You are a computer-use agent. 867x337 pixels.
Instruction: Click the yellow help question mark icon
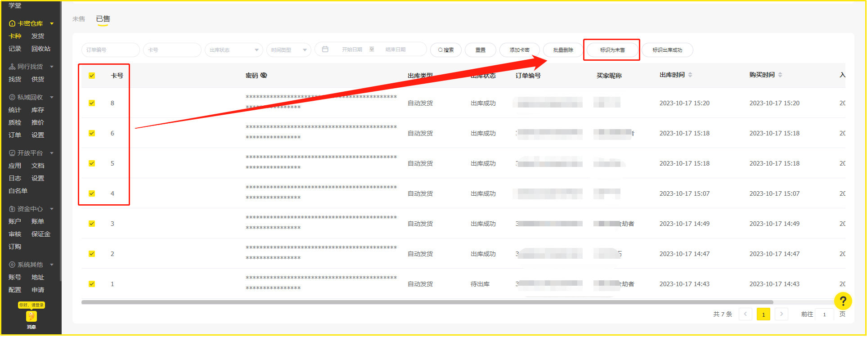(843, 301)
